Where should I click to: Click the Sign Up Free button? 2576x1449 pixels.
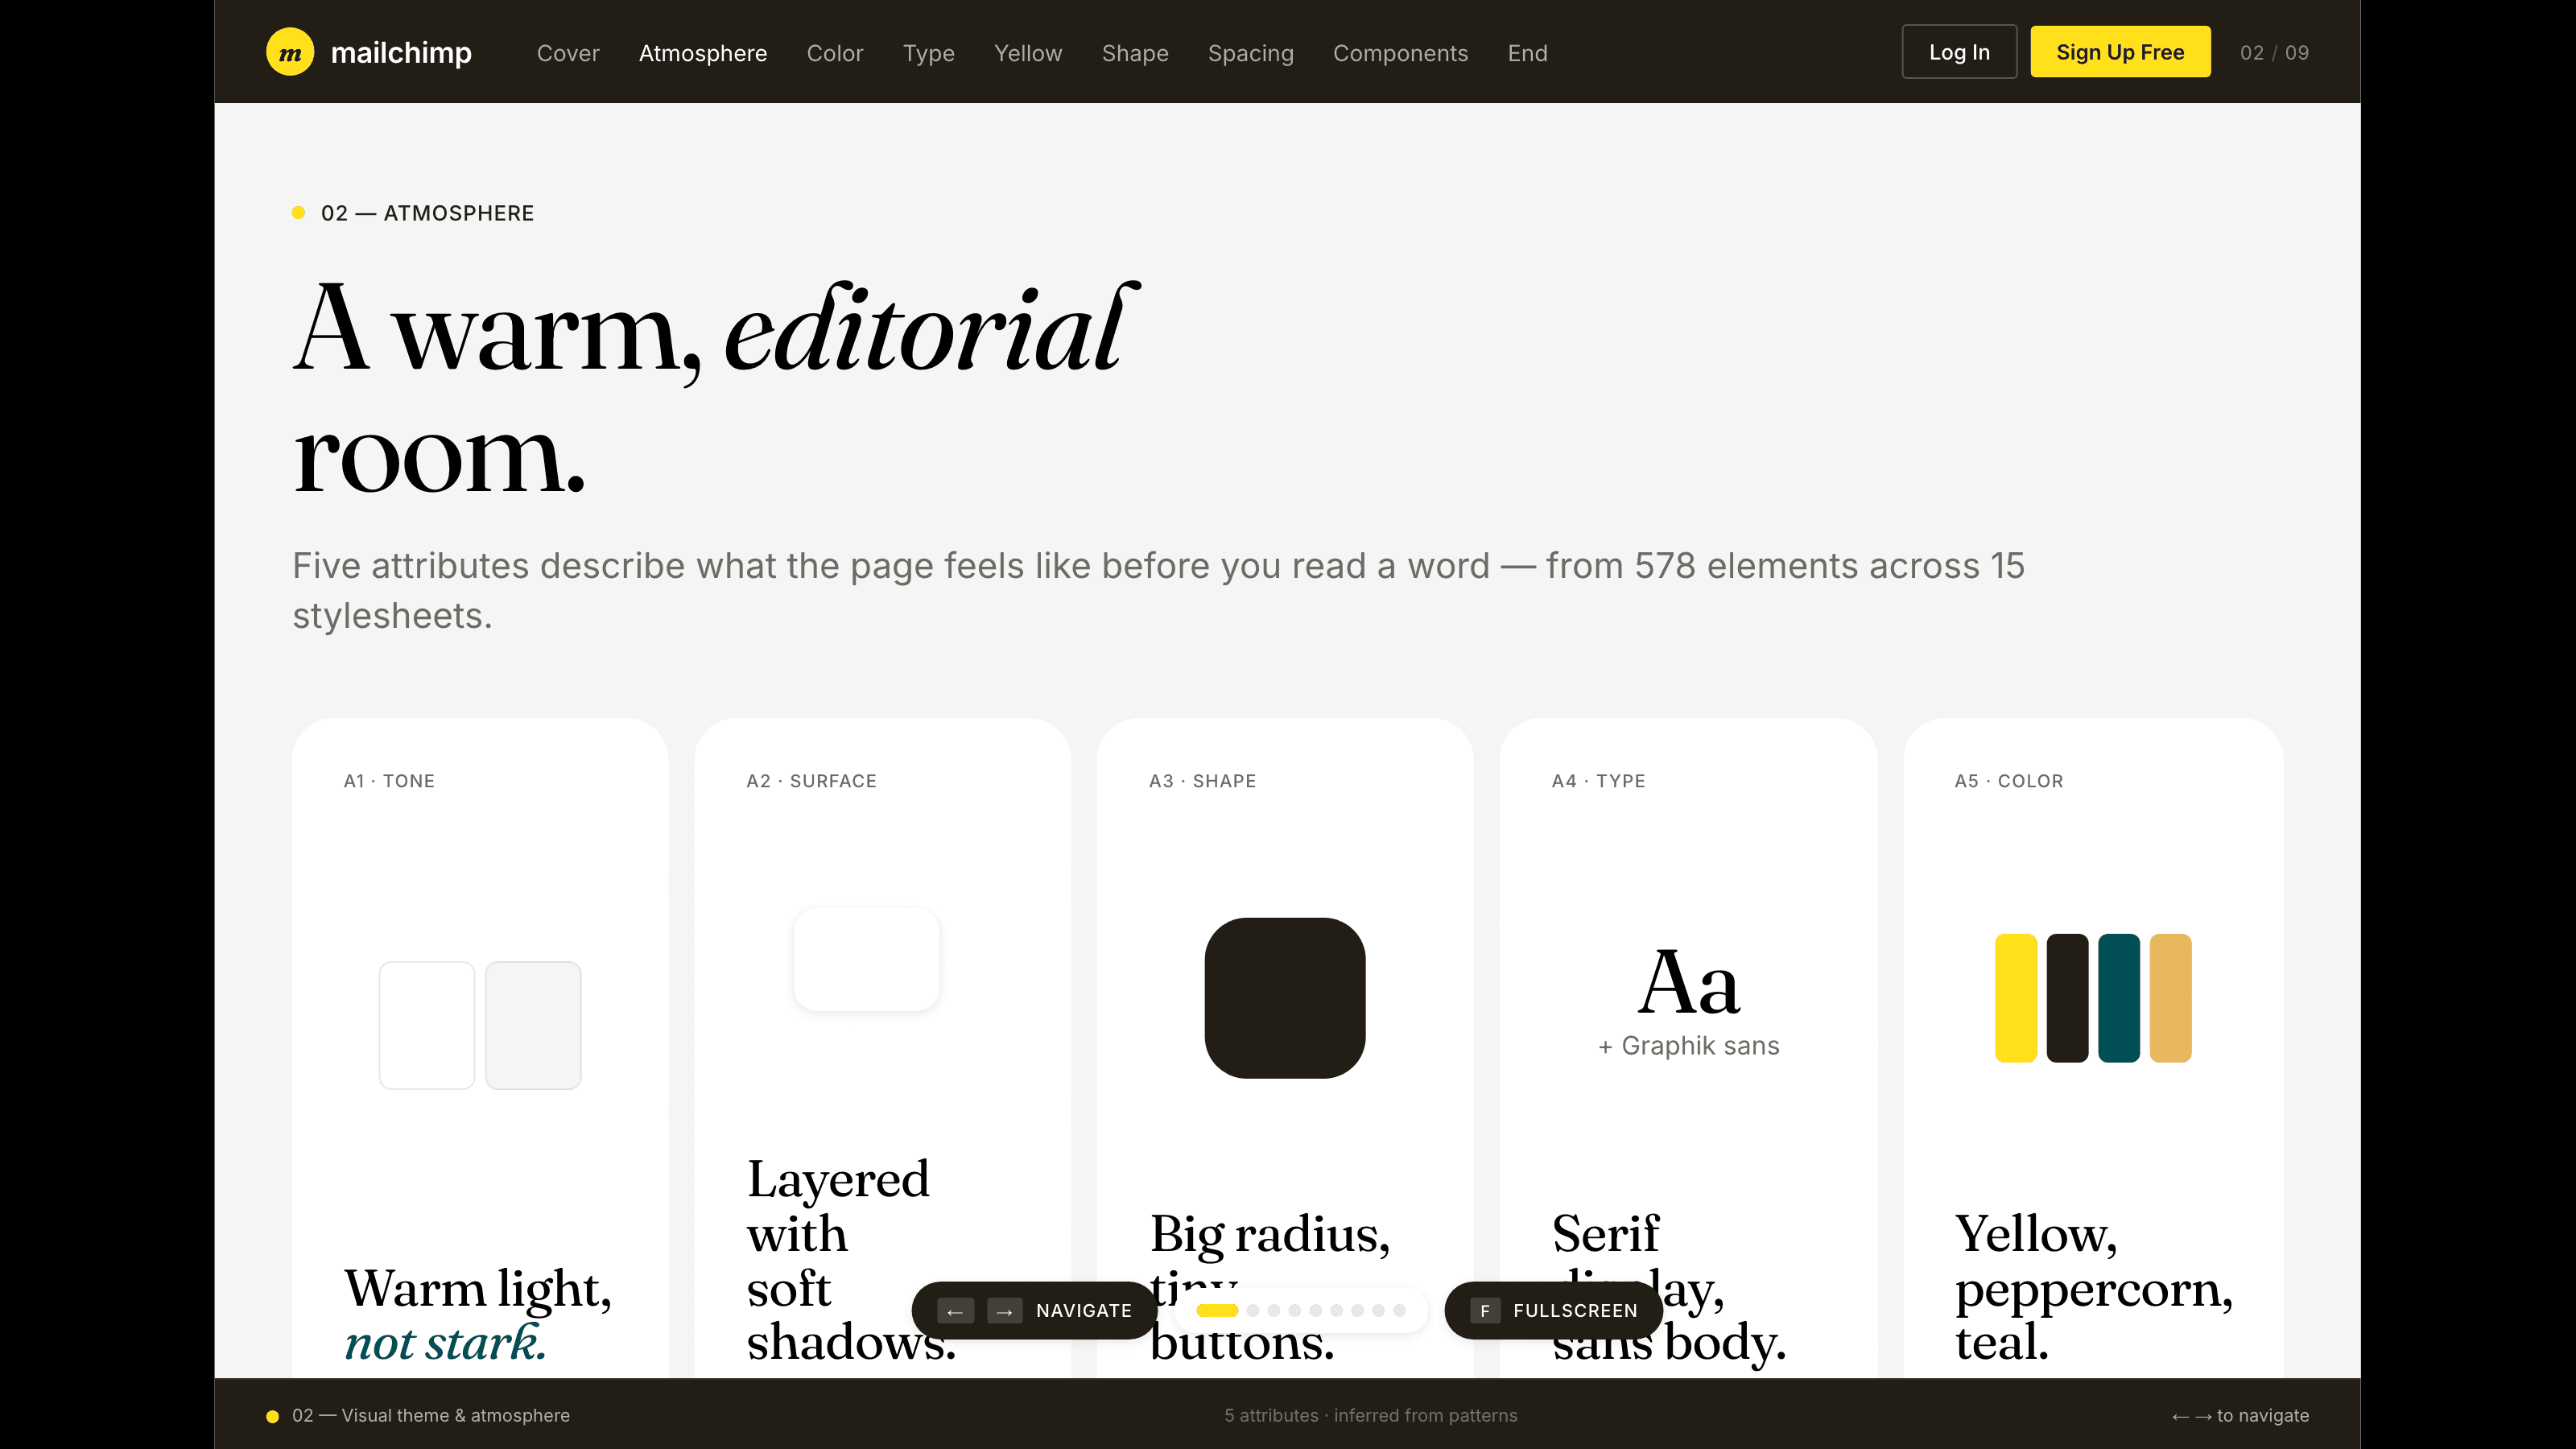(x=2120, y=52)
